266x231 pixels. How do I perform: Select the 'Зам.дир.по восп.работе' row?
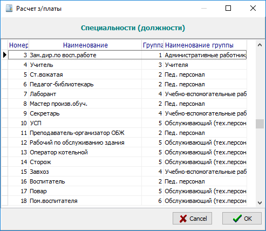pyautogui.click(x=127, y=55)
